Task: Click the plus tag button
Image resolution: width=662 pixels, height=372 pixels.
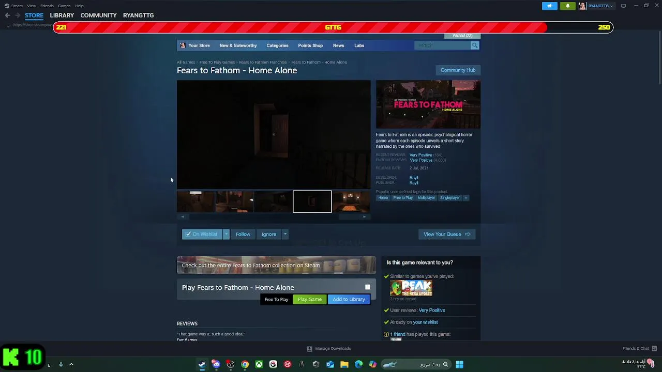Action: (x=465, y=197)
